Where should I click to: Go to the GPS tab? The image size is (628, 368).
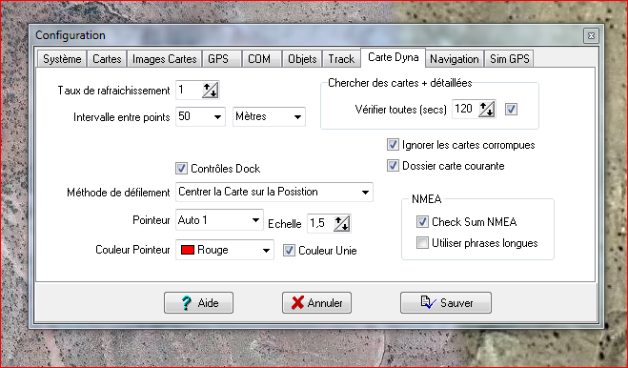(x=222, y=59)
